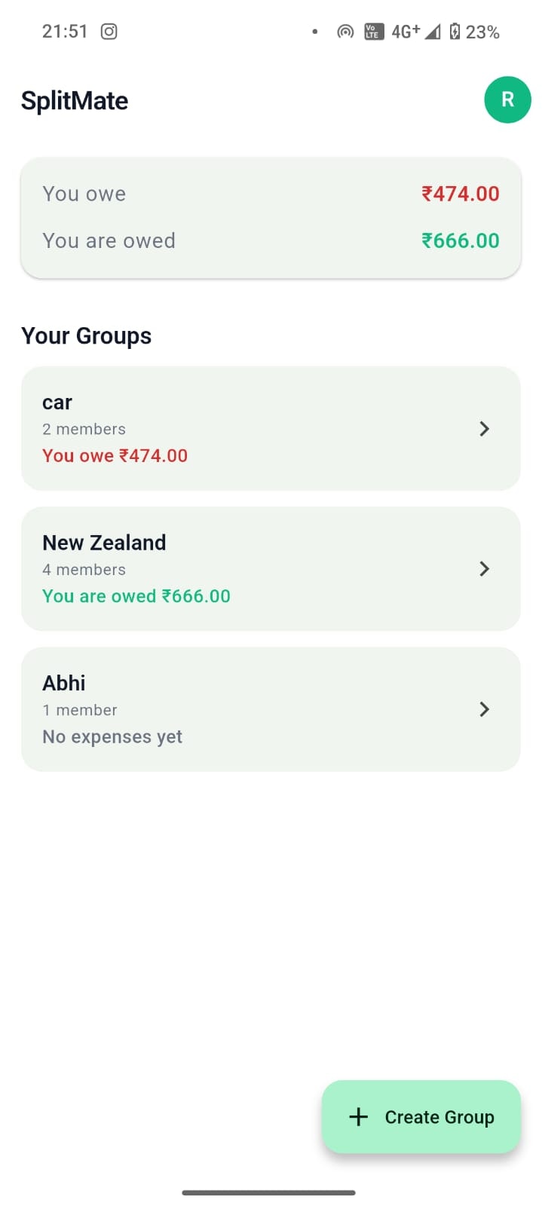The image size is (542, 1206).
Task: Tap the Instagram notification icon in status bar
Action: (x=109, y=32)
